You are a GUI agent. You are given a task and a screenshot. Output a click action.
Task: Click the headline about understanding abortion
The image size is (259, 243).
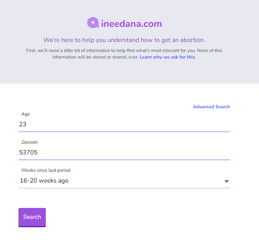coord(124,40)
